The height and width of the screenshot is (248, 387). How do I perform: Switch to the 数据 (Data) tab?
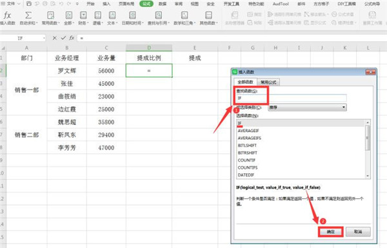tap(163, 4)
